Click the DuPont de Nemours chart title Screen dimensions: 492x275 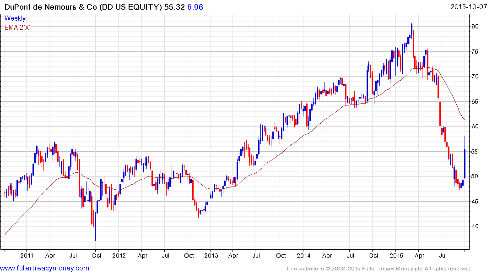(82, 7)
